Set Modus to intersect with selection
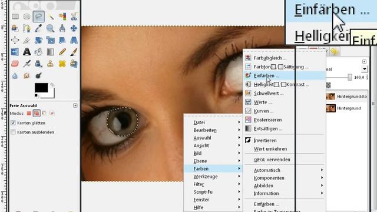Image resolution: width=377 pixels, height=212 pixels. 52,113
